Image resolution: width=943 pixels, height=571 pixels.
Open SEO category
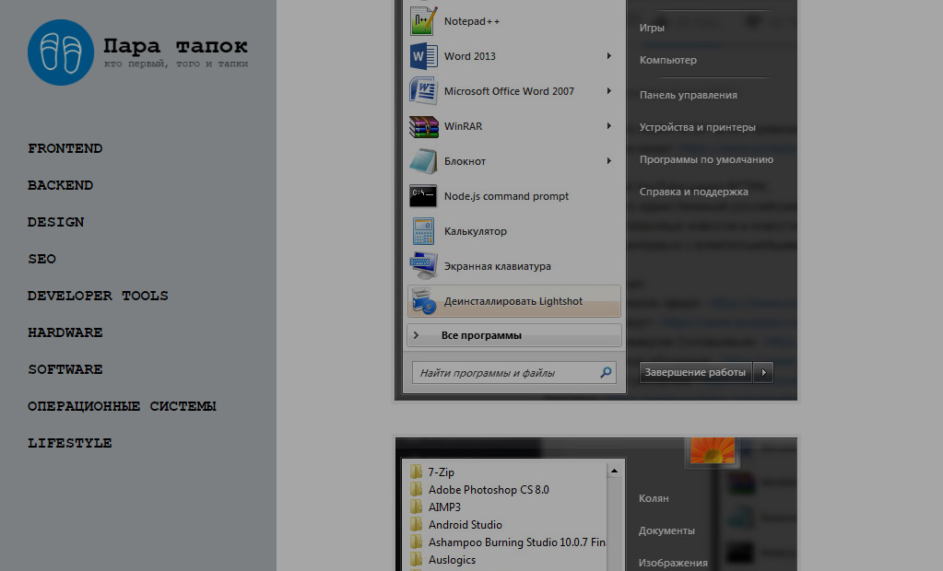(41, 259)
